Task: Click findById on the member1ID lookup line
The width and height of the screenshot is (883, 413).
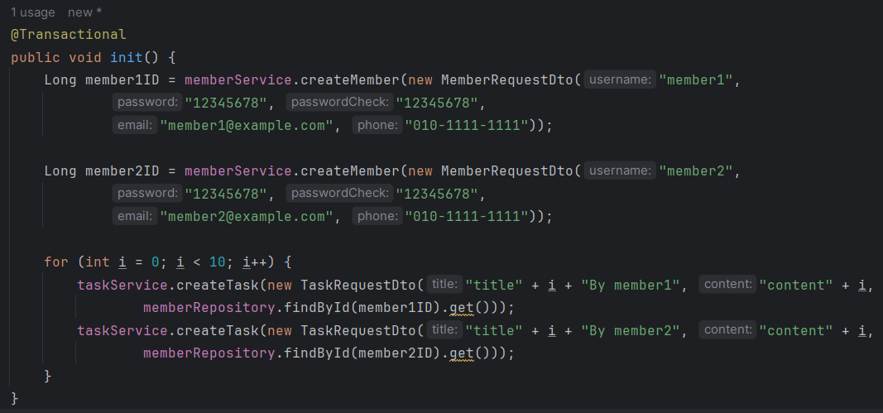Action: tap(316, 308)
